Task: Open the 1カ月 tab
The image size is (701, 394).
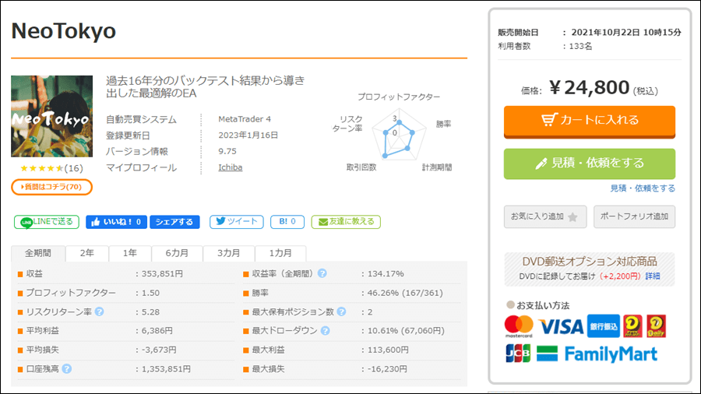Action: (x=280, y=253)
